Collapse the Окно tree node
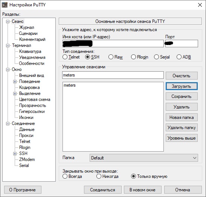206x197 pixels. (8, 69)
